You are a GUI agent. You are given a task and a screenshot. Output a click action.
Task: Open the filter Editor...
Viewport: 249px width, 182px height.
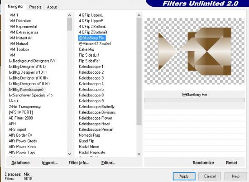click(108, 163)
